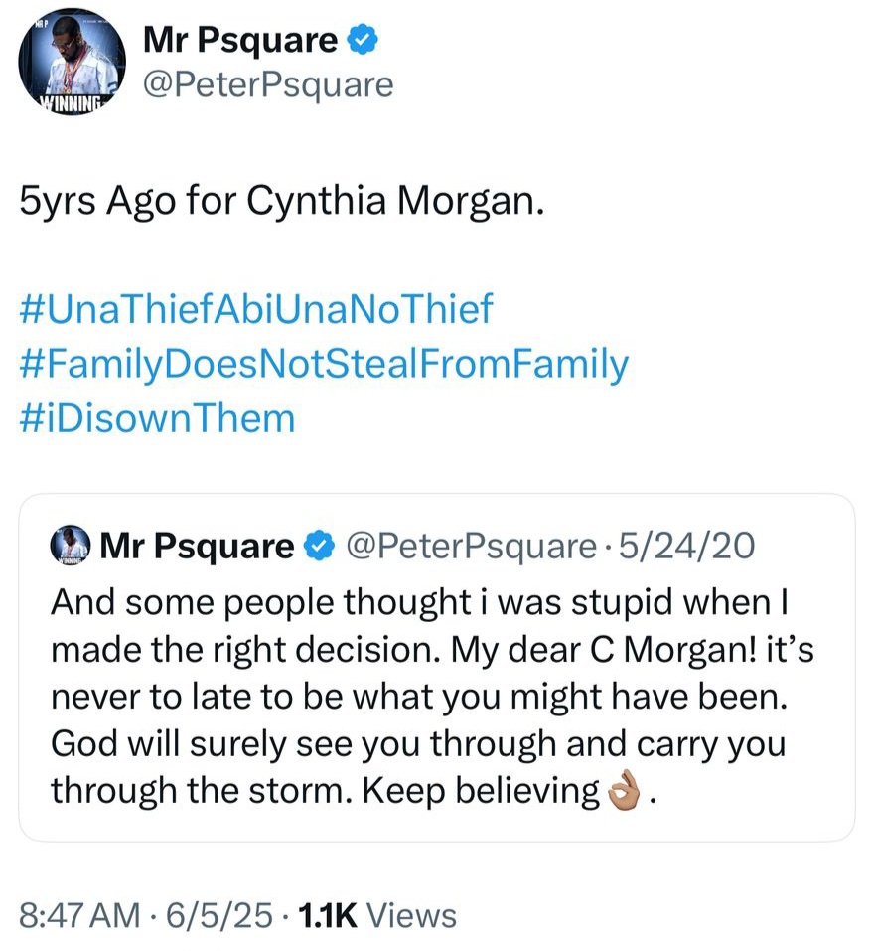Open hashtag #iDisownThem
The width and height of the screenshot is (874, 951).
(157, 417)
